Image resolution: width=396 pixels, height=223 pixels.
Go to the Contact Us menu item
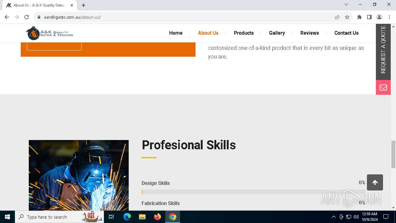[x=346, y=33]
